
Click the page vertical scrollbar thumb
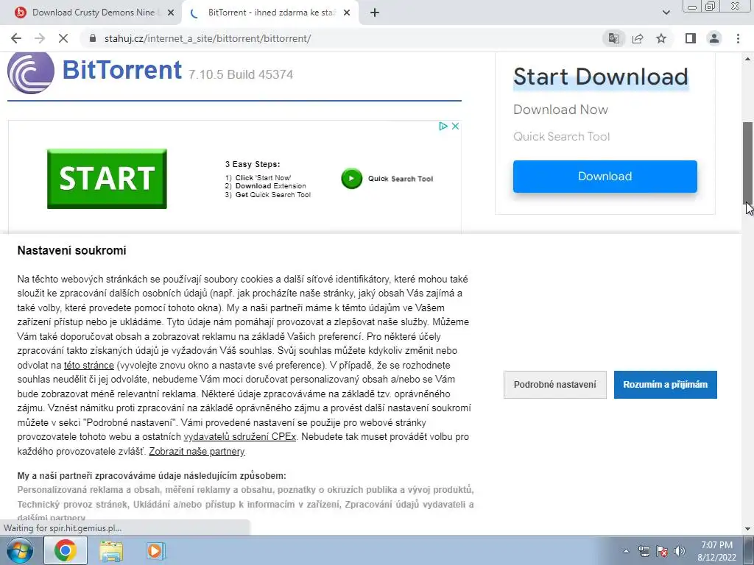coord(747,163)
